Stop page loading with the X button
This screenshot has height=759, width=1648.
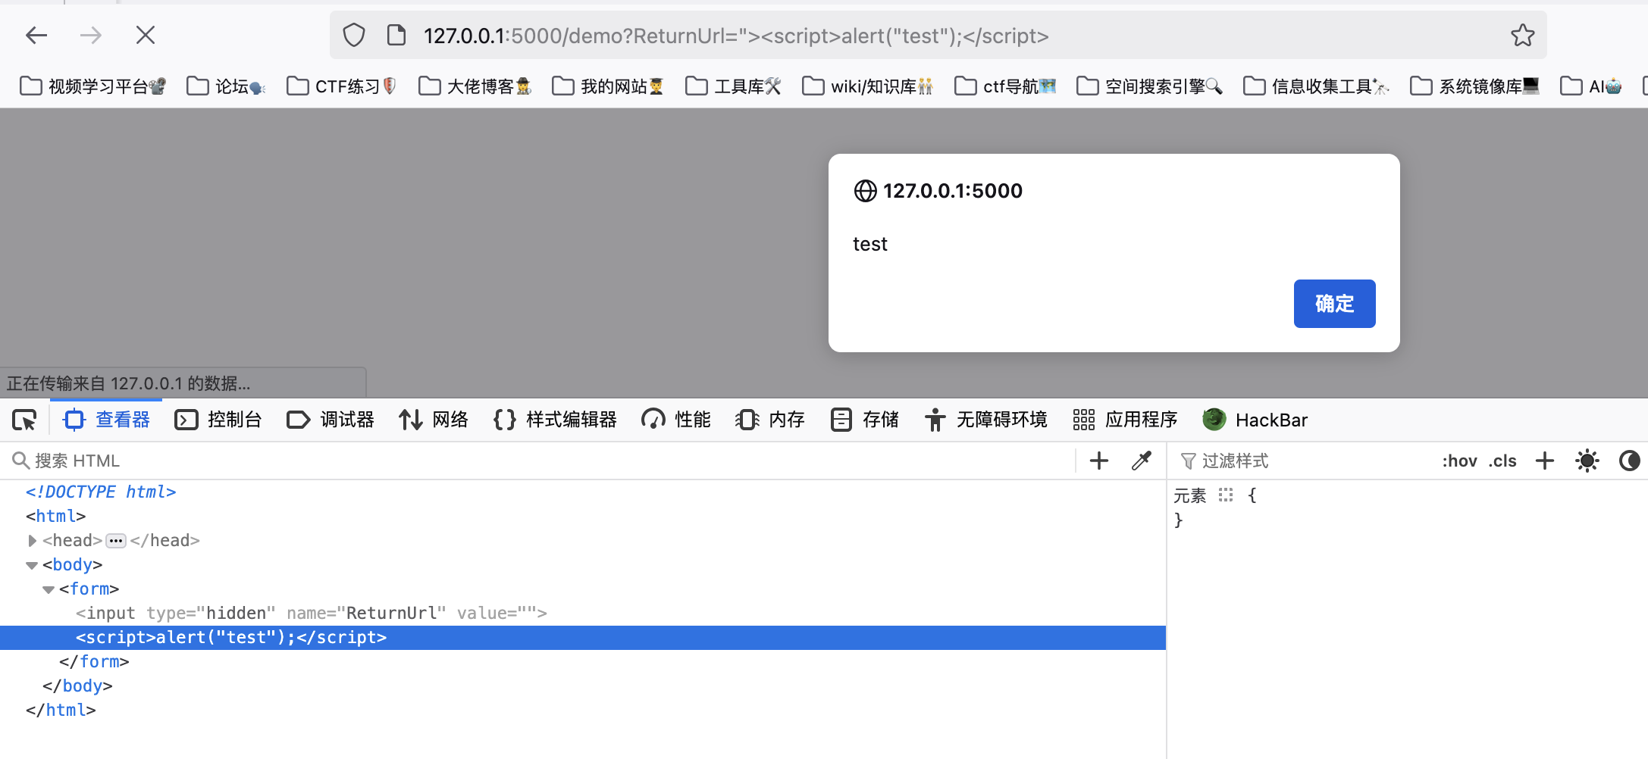pyautogui.click(x=145, y=35)
